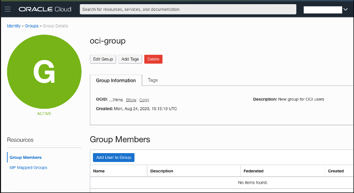
Task: Delete the oci-group
Action: (x=153, y=59)
